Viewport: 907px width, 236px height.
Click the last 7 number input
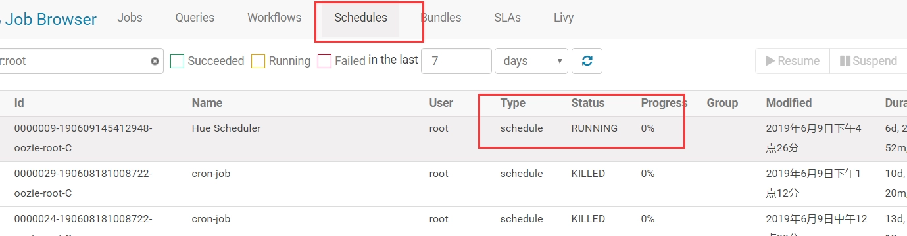click(x=456, y=61)
